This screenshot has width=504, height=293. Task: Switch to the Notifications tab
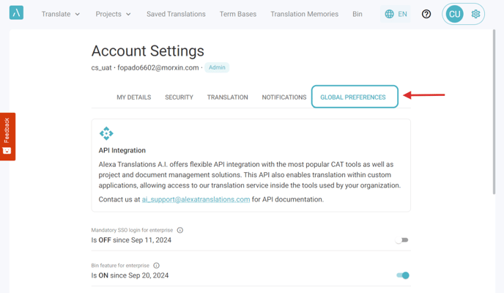click(283, 97)
